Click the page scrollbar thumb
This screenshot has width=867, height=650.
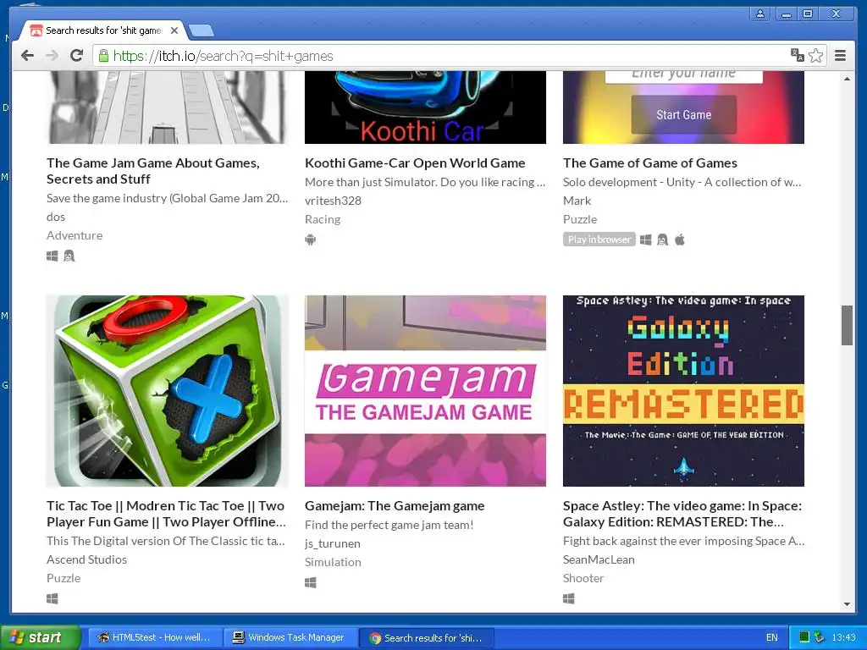(847, 325)
